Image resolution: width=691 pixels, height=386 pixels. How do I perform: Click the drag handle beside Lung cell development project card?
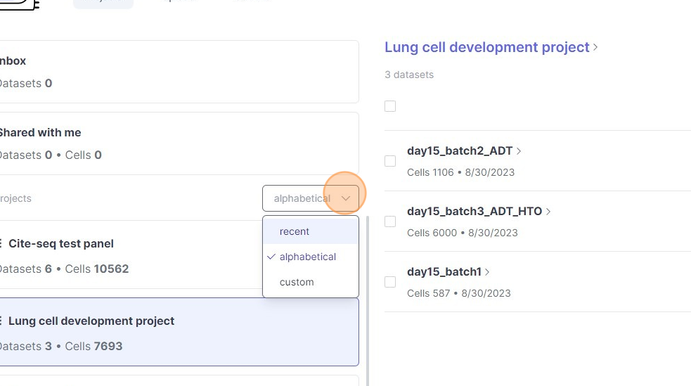1,321
